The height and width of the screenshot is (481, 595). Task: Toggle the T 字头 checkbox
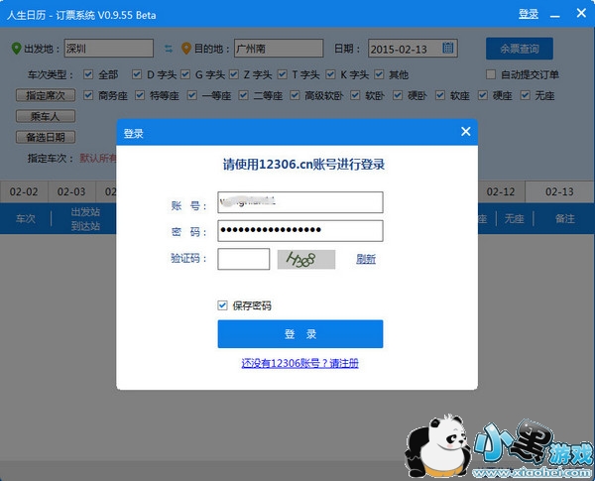[283, 74]
